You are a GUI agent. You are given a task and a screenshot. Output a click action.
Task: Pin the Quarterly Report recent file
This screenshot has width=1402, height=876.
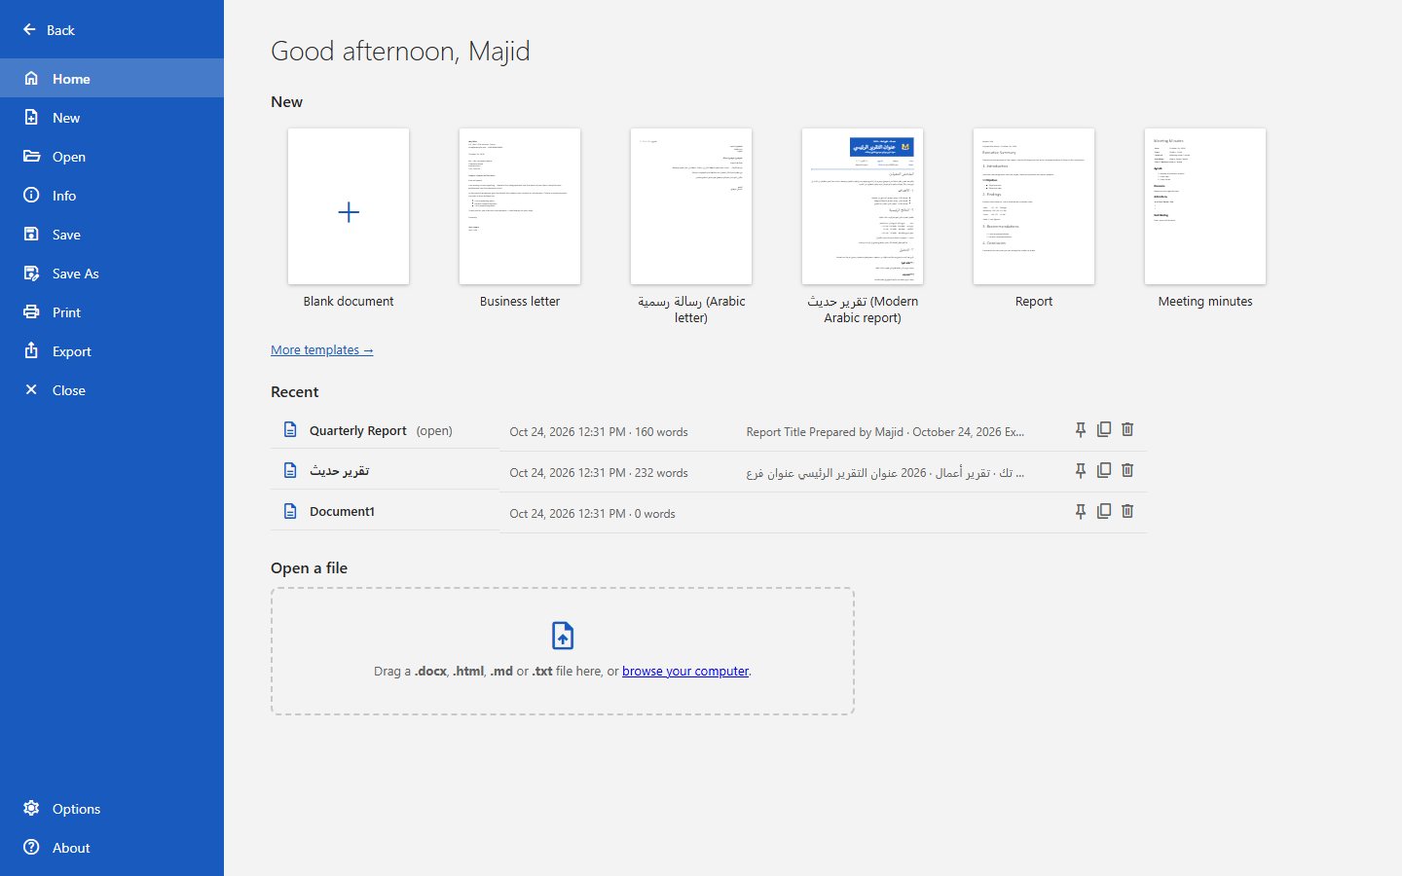tap(1081, 430)
